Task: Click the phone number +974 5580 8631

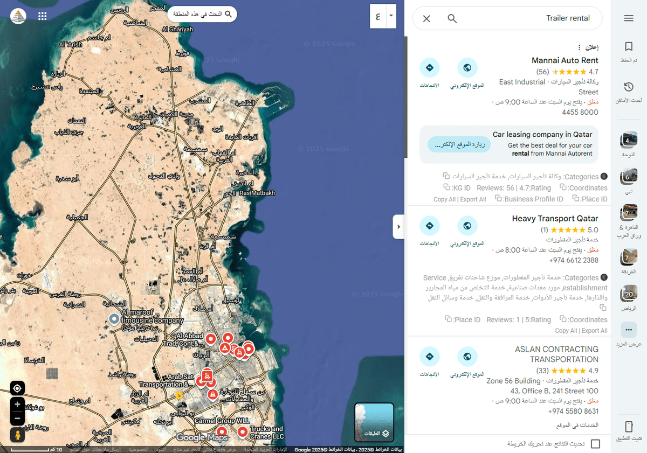Action: point(574,412)
